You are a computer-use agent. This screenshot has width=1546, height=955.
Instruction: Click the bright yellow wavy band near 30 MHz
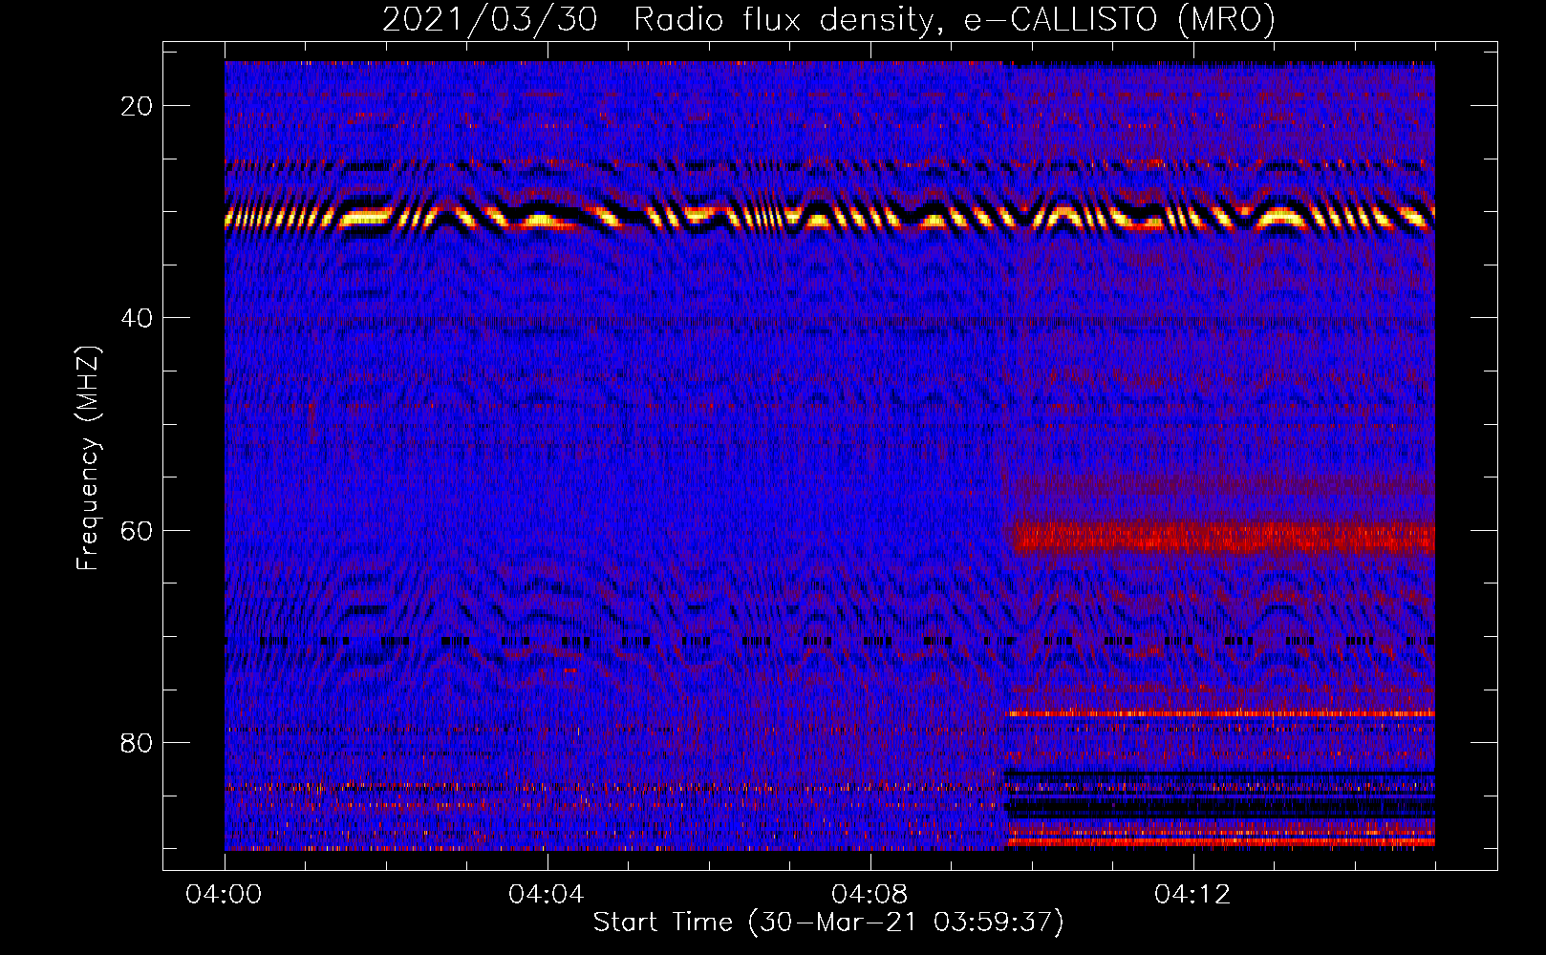click(x=829, y=217)
